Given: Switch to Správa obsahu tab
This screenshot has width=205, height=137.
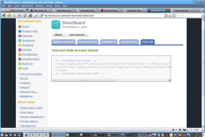Looking at the screenshot, I should click(129, 42).
